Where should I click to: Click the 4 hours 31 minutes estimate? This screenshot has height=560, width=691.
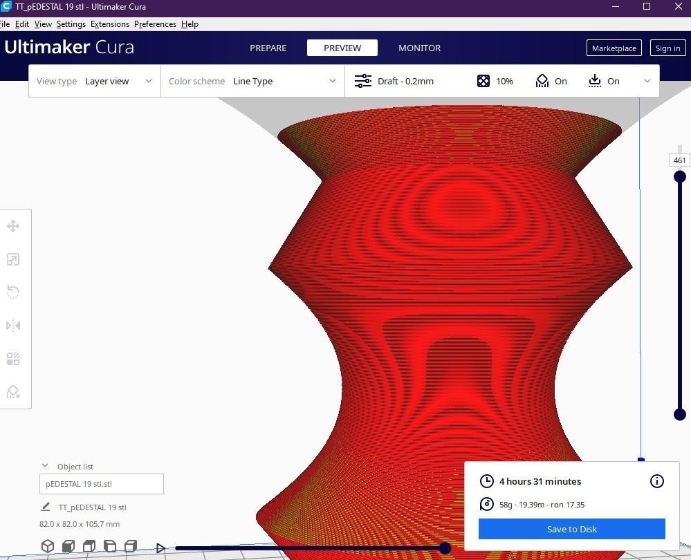coord(540,481)
